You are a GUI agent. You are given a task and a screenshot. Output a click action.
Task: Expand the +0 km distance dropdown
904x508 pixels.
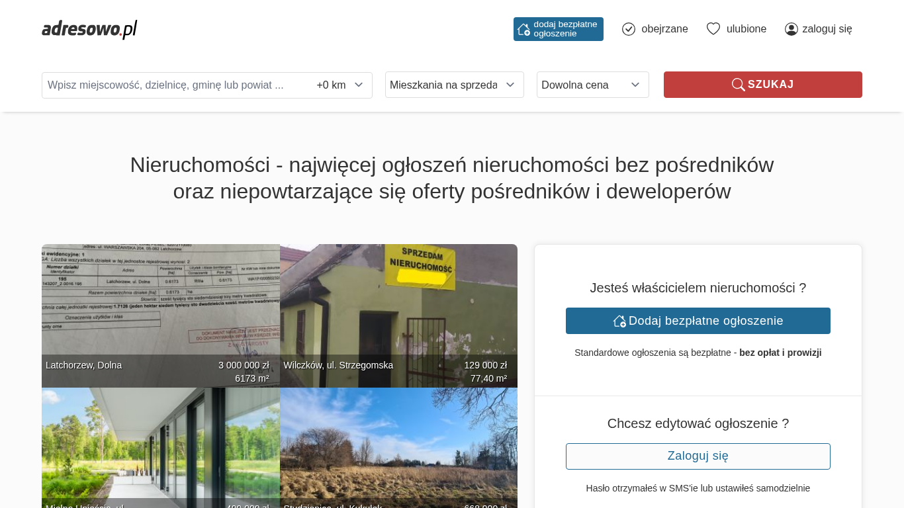tap(340, 85)
